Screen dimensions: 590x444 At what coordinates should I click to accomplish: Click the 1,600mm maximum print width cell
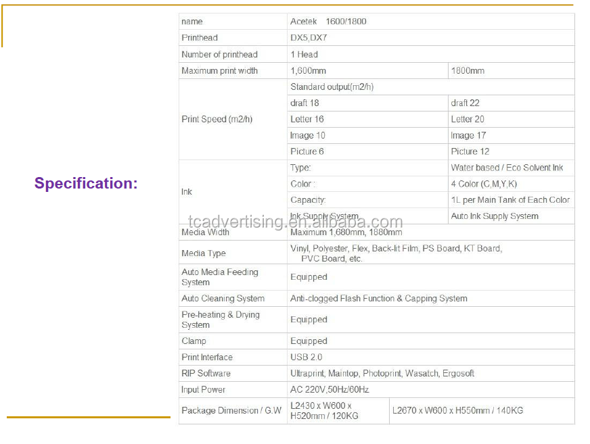tap(308, 70)
